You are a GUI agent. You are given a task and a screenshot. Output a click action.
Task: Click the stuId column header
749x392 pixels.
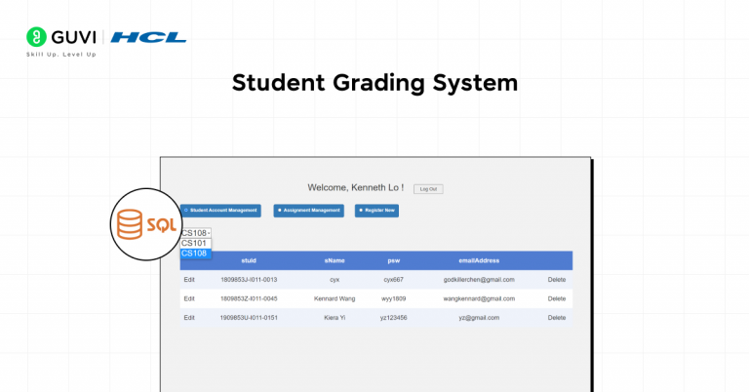tap(249, 261)
